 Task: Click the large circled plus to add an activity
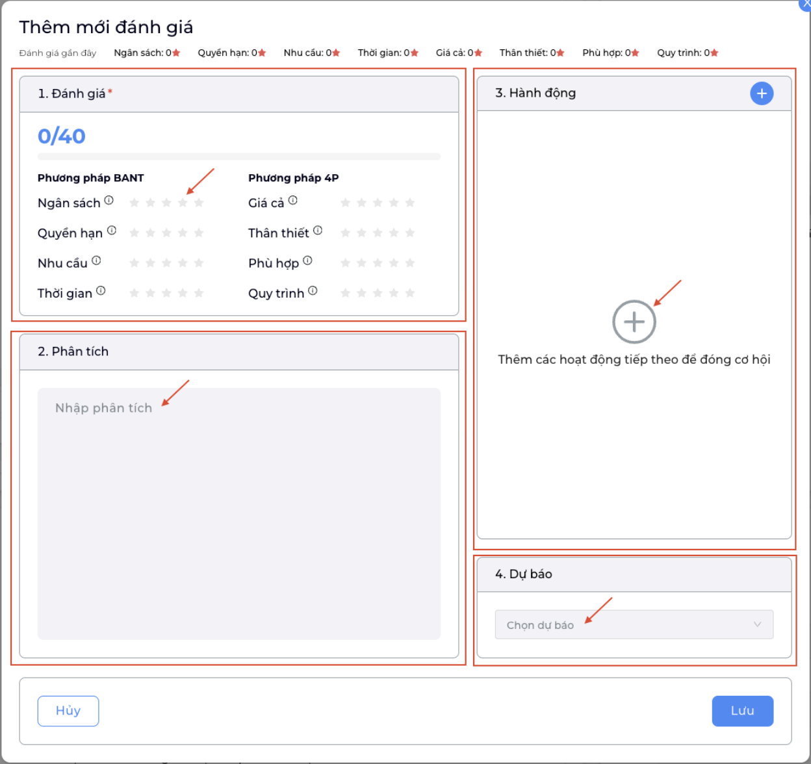click(x=634, y=322)
